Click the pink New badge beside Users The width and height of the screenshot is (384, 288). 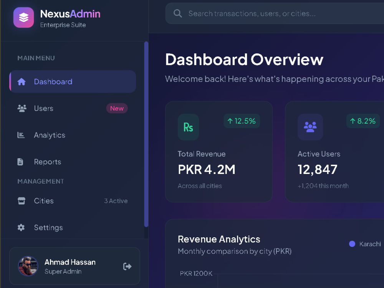point(117,108)
